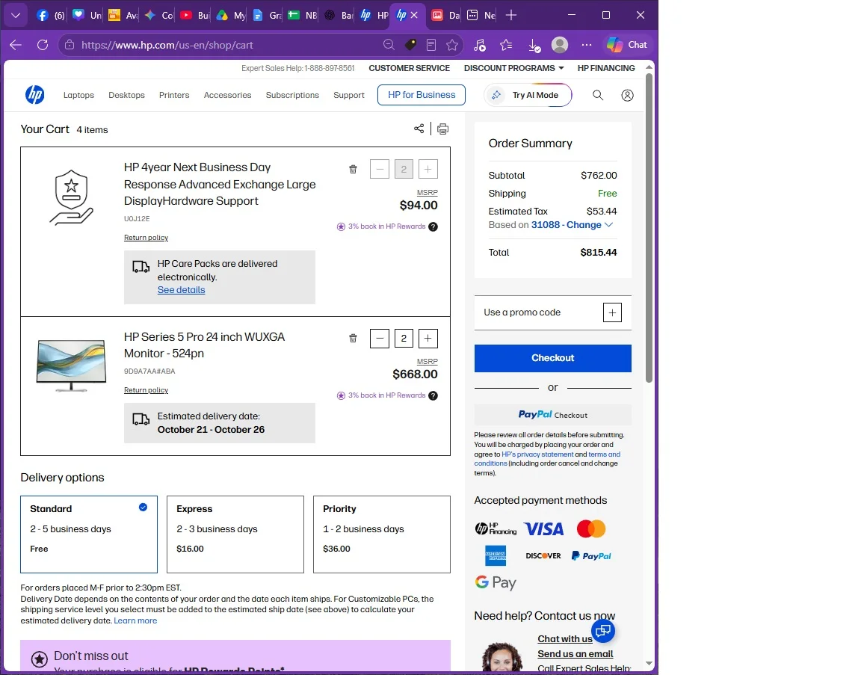The height and width of the screenshot is (675, 861).
Task: Click the blue Checkout button
Action: (552, 358)
